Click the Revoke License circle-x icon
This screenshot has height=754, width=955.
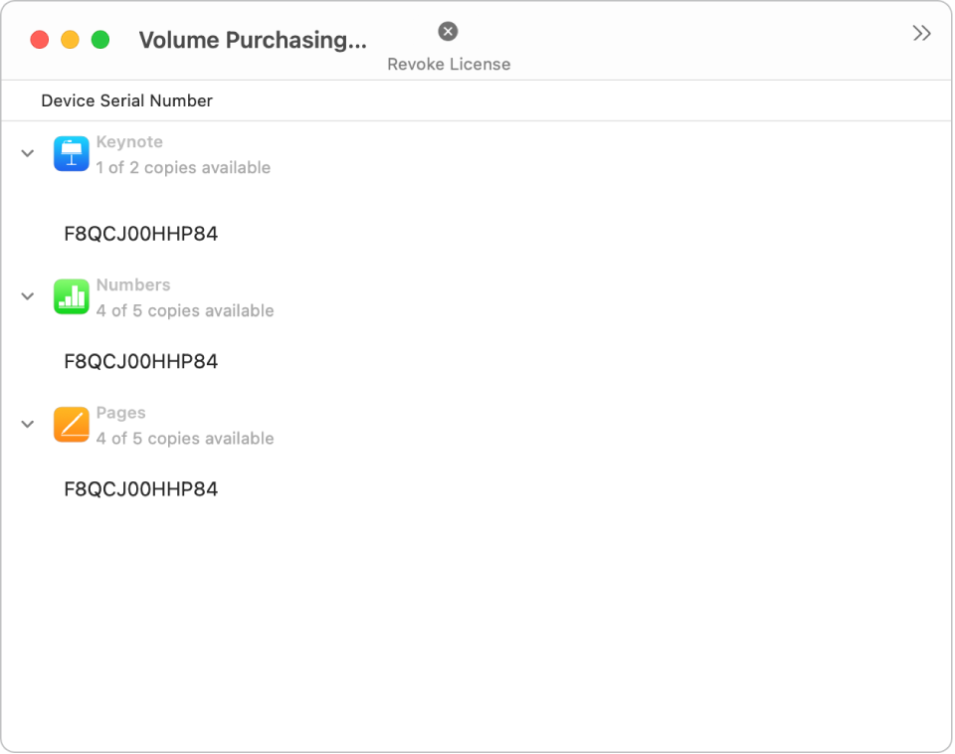click(x=448, y=31)
